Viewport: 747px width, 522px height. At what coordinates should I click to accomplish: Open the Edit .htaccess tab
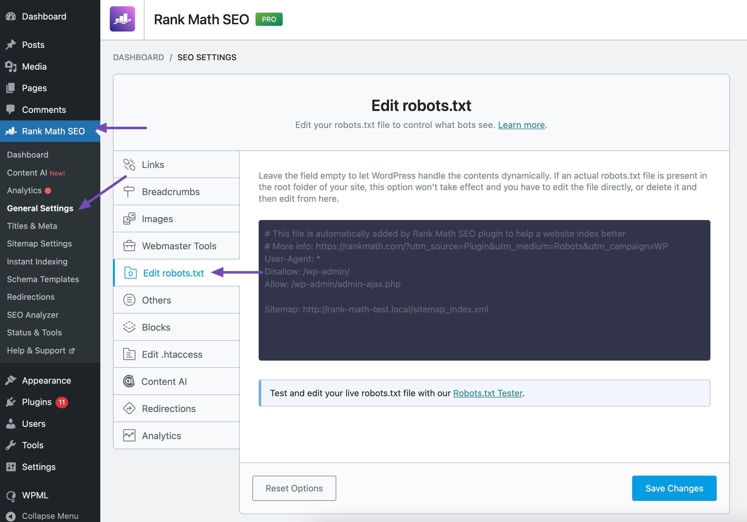[176, 354]
